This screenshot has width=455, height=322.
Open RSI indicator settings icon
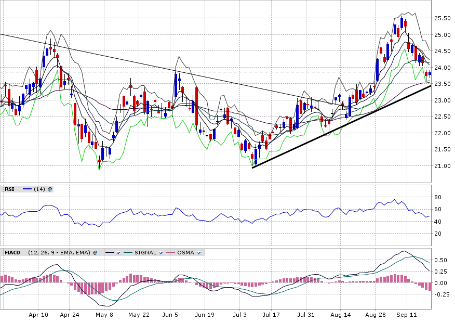pyautogui.click(x=50, y=189)
